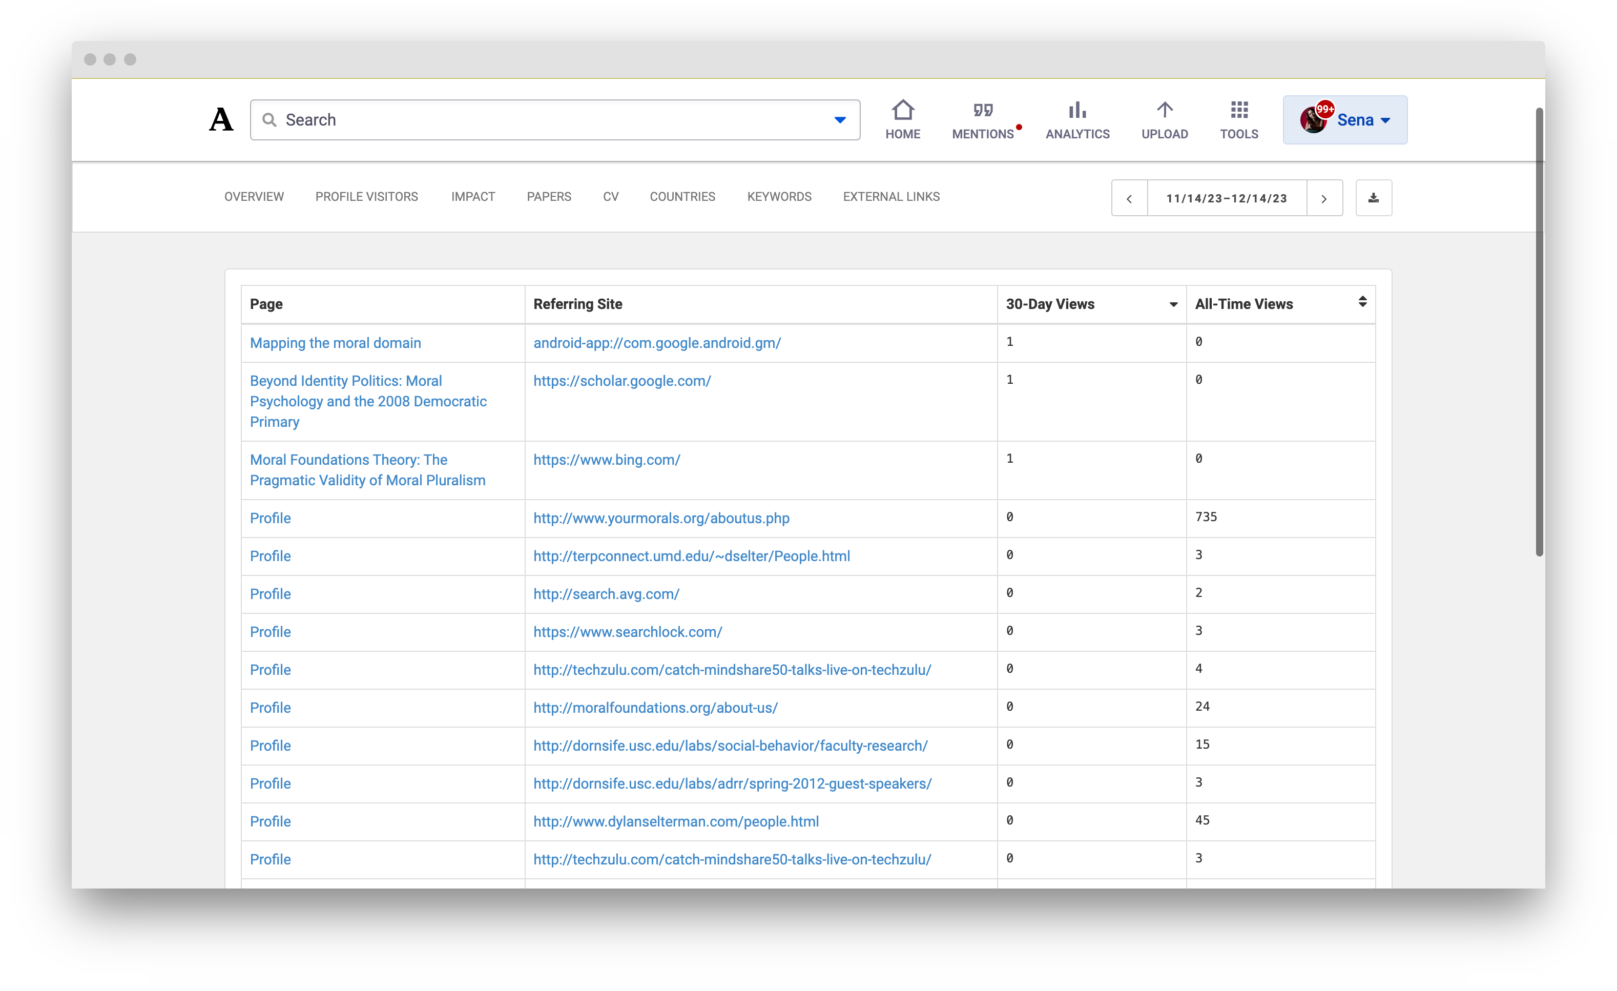Go to the next date range
Screen dimensions: 1617x991
[1323, 198]
